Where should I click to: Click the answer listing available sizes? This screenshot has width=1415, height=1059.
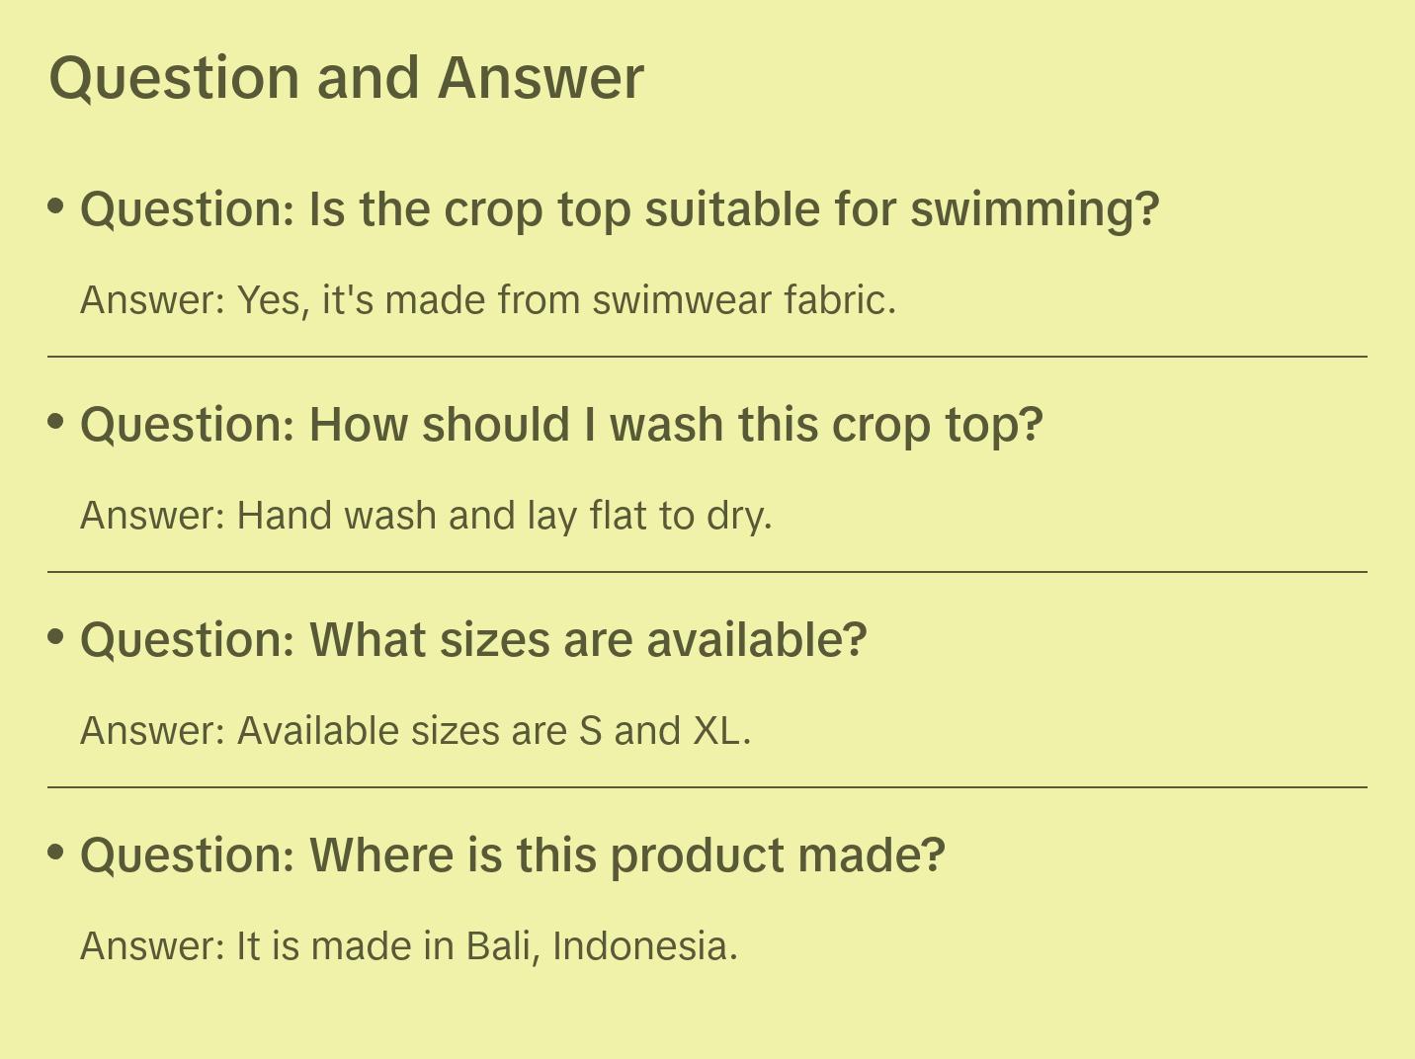coord(415,731)
